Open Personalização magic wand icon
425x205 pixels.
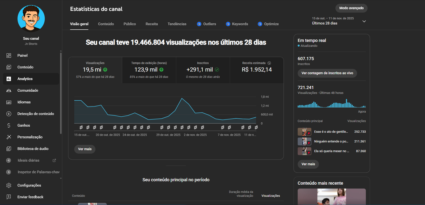pos(9,137)
